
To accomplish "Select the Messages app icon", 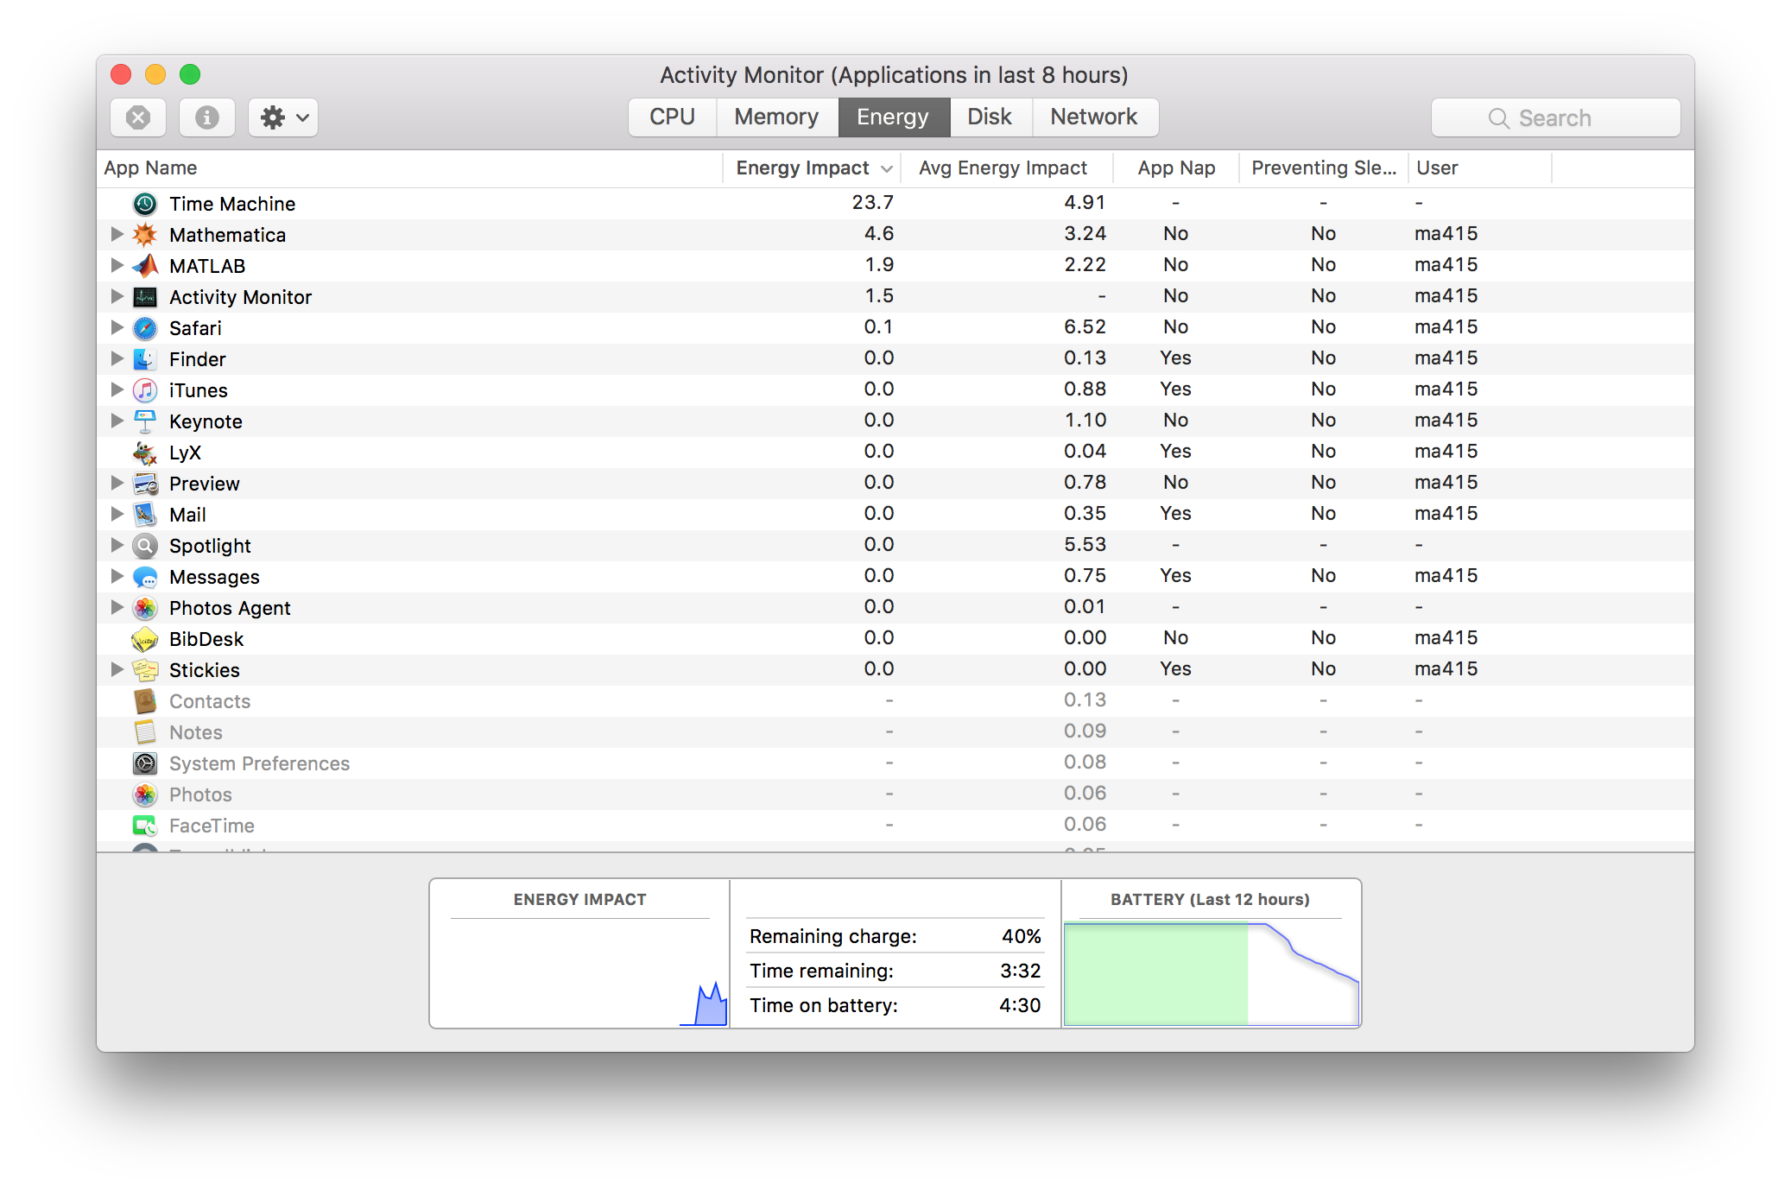I will pyautogui.click(x=145, y=577).
